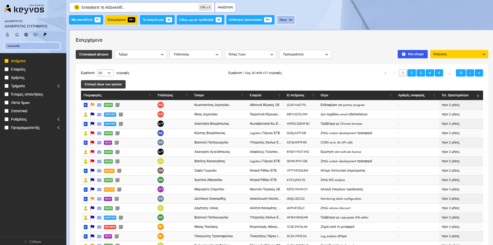Click the ΧΚ avatar in Χριστίνα Αθανασίου row
The width and height of the screenshot is (493, 245).
161,180
